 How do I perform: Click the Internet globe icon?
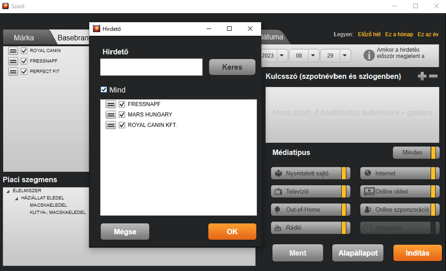click(368, 173)
